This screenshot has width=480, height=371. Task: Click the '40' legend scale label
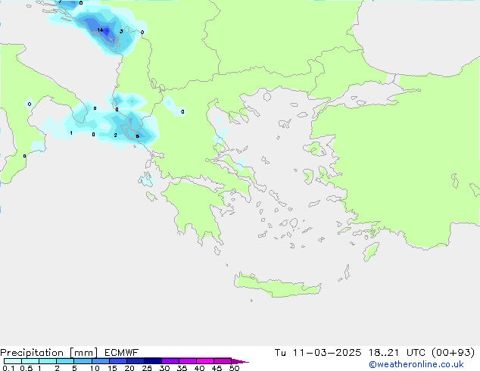tap(200, 368)
